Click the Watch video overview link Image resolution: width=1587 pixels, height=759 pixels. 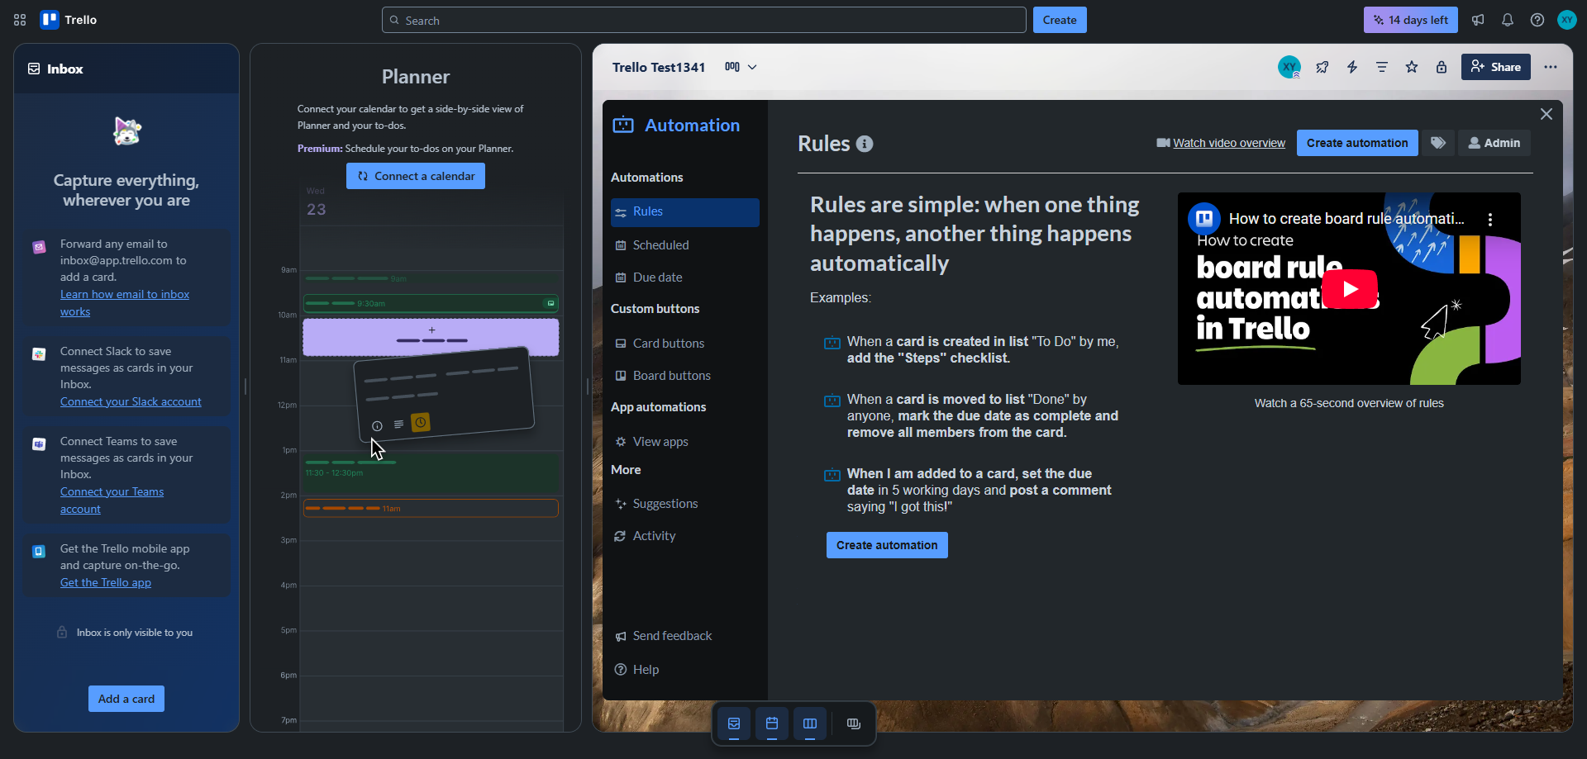(1229, 143)
